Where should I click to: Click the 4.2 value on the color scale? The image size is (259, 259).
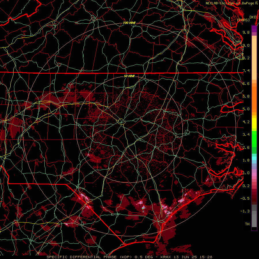[246, 122]
